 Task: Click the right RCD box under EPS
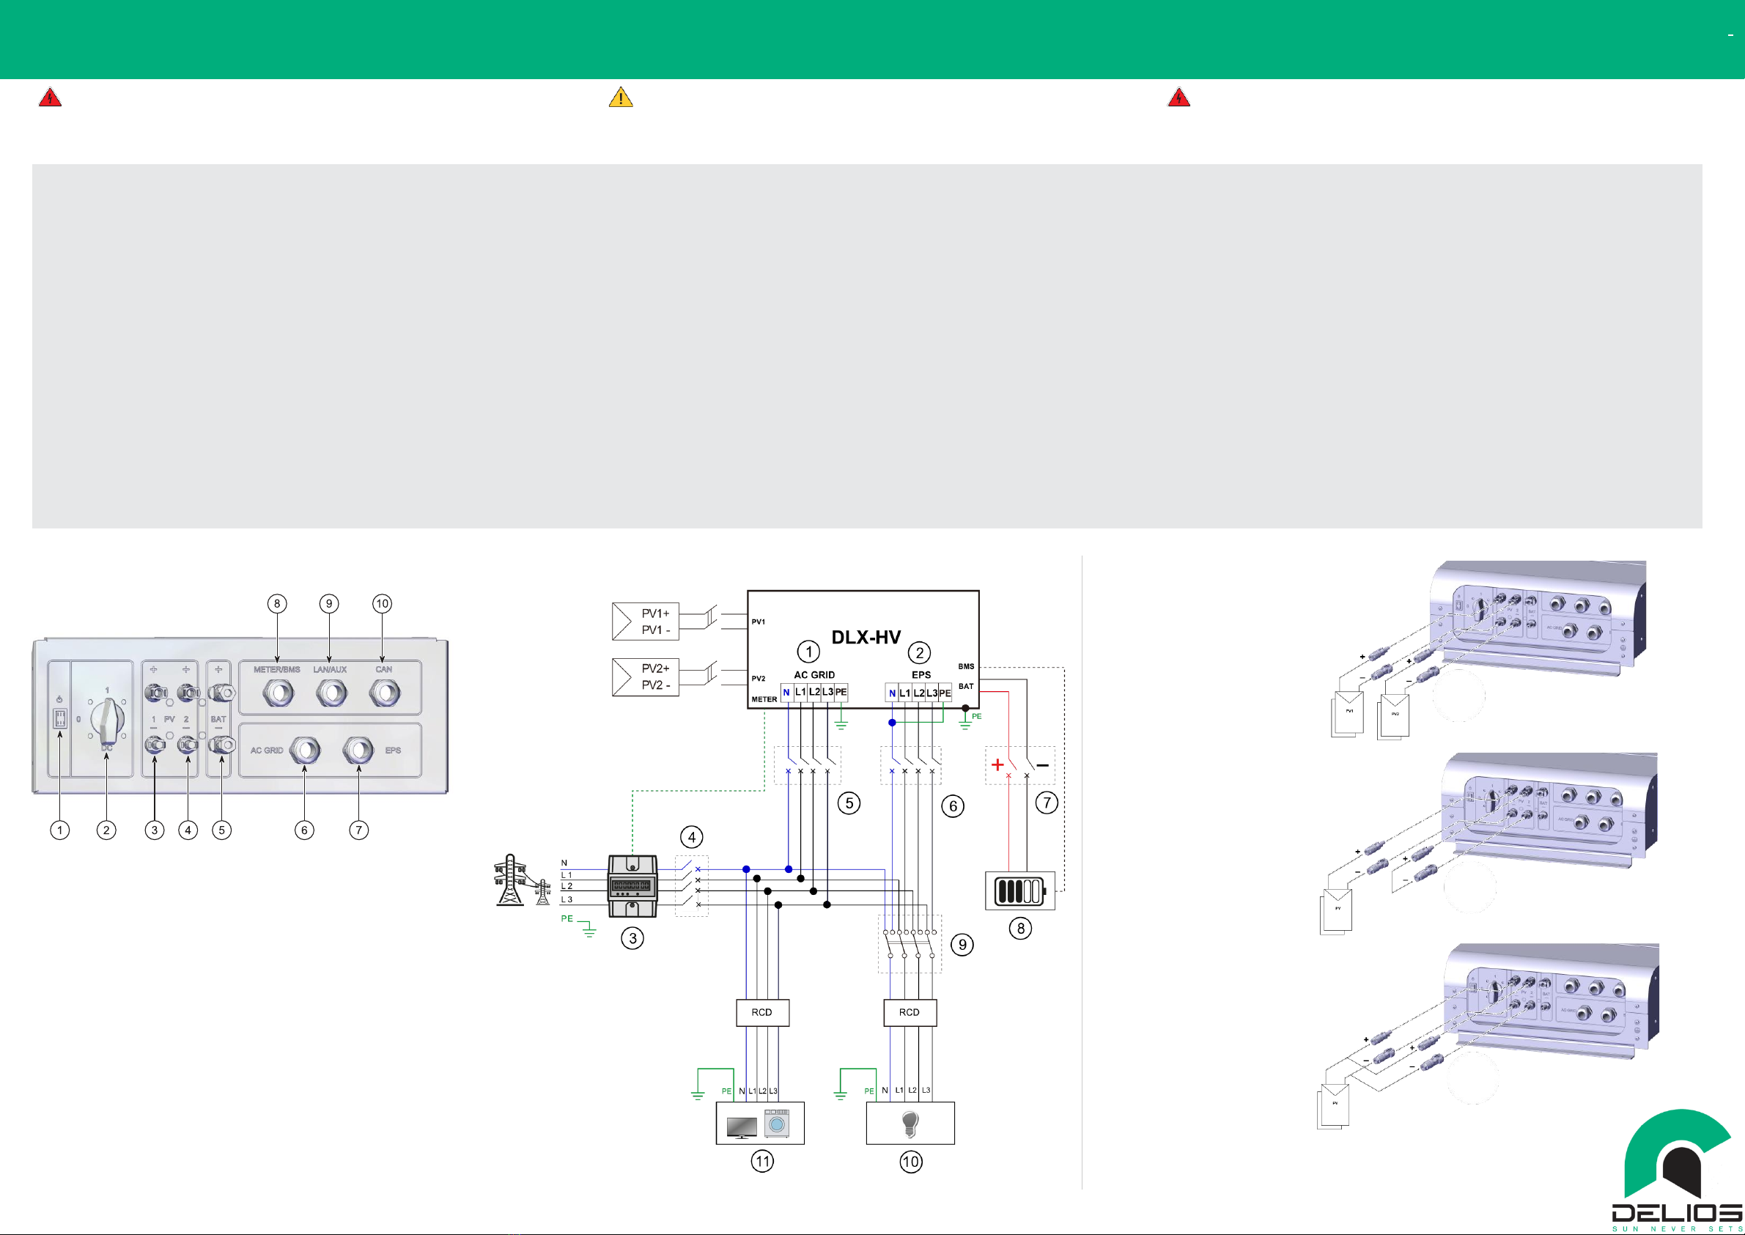(910, 1012)
